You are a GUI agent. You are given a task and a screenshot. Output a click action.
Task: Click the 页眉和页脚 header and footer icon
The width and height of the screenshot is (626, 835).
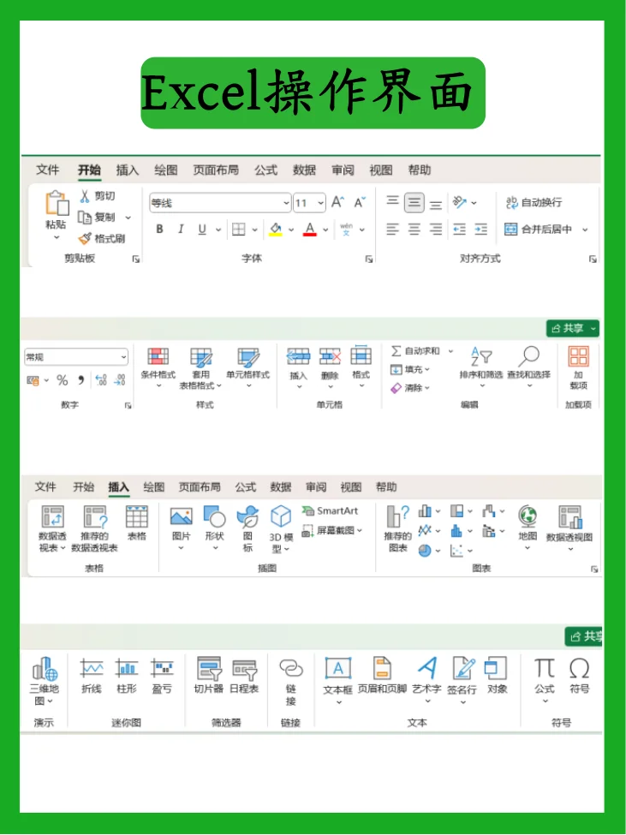[x=382, y=668]
